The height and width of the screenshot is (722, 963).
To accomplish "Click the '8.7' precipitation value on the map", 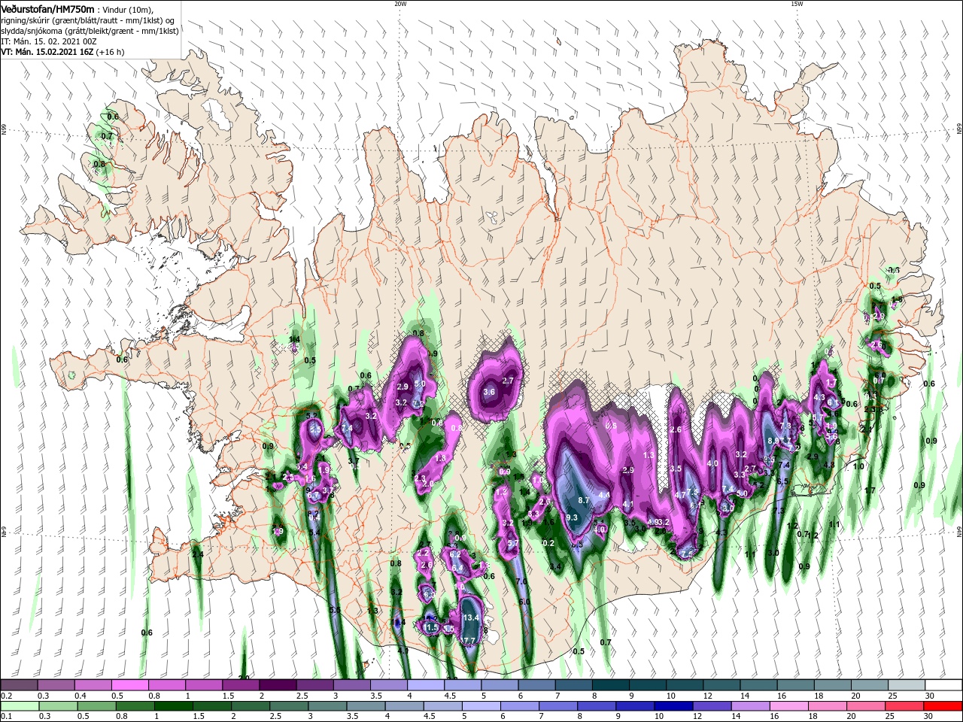I will point(584,500).
